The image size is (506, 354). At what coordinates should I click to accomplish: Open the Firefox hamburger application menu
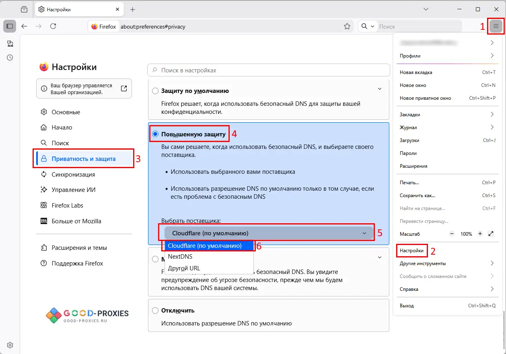pyautogui.click(x=496, y=27)
